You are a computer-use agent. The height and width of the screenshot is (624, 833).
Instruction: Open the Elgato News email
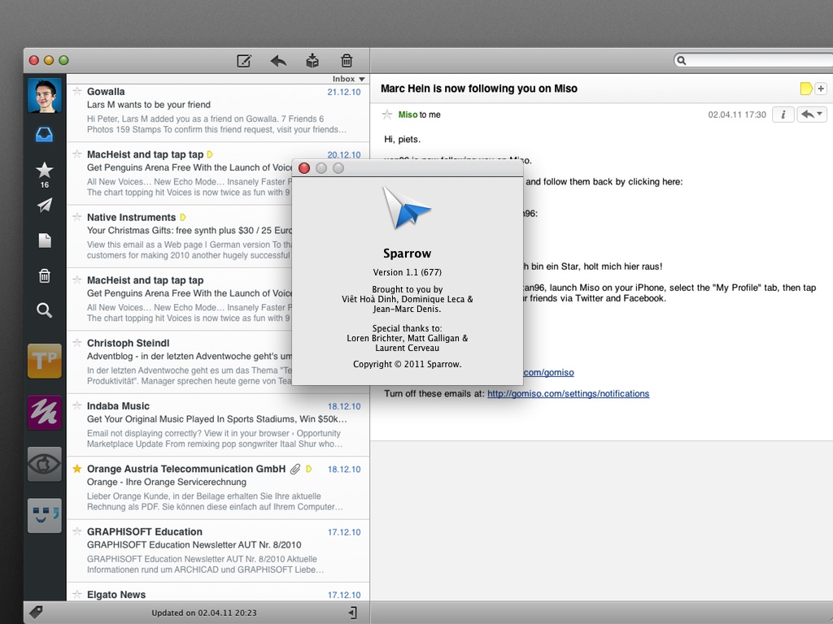(218, 592)
